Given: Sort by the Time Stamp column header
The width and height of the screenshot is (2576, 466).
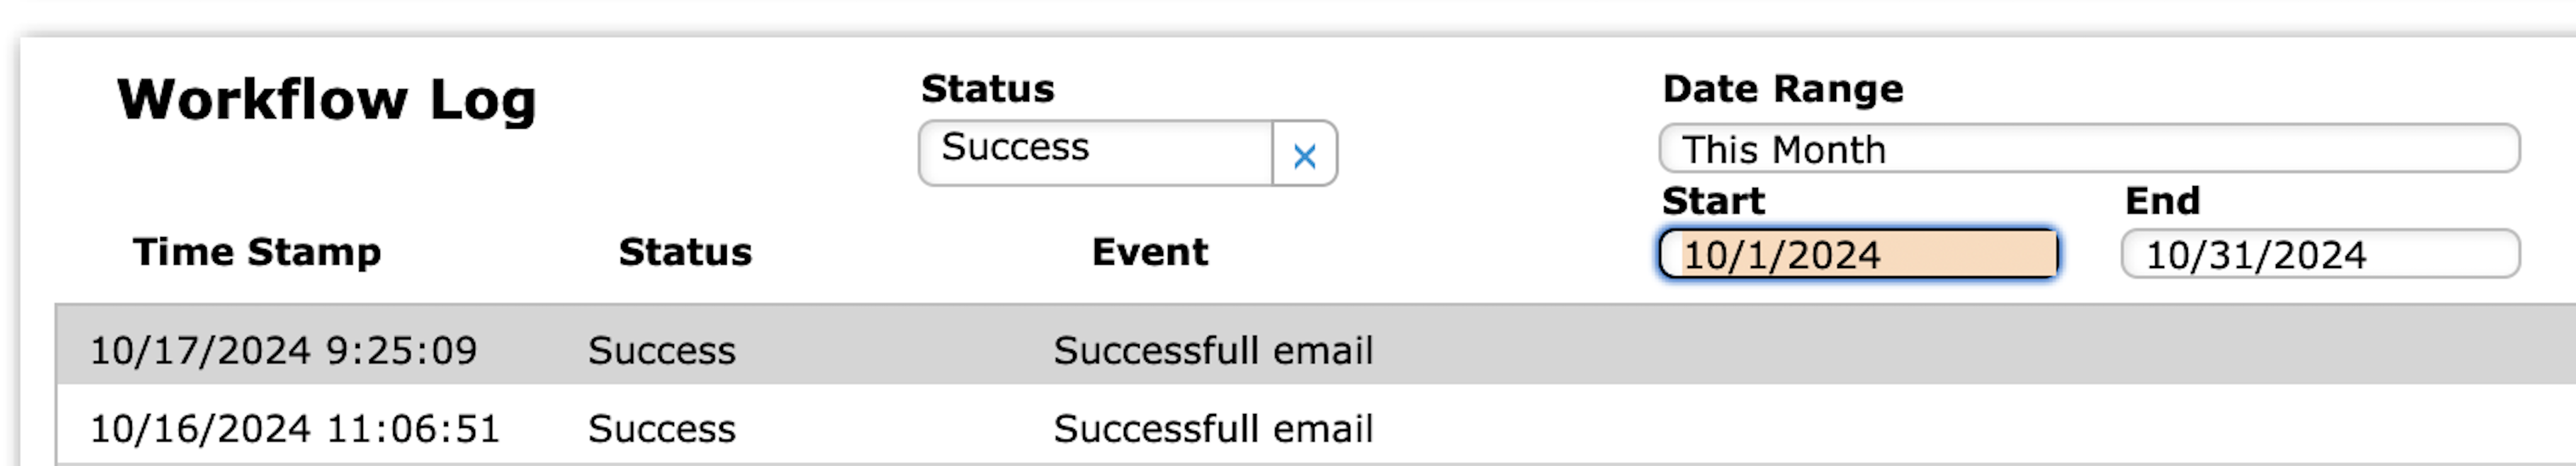Looking at the screenshot, I should (257, 252).
